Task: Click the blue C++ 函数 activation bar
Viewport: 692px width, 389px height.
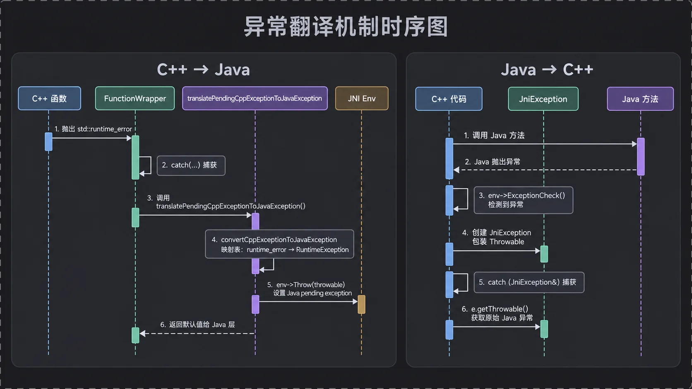Action: point(48,142)
